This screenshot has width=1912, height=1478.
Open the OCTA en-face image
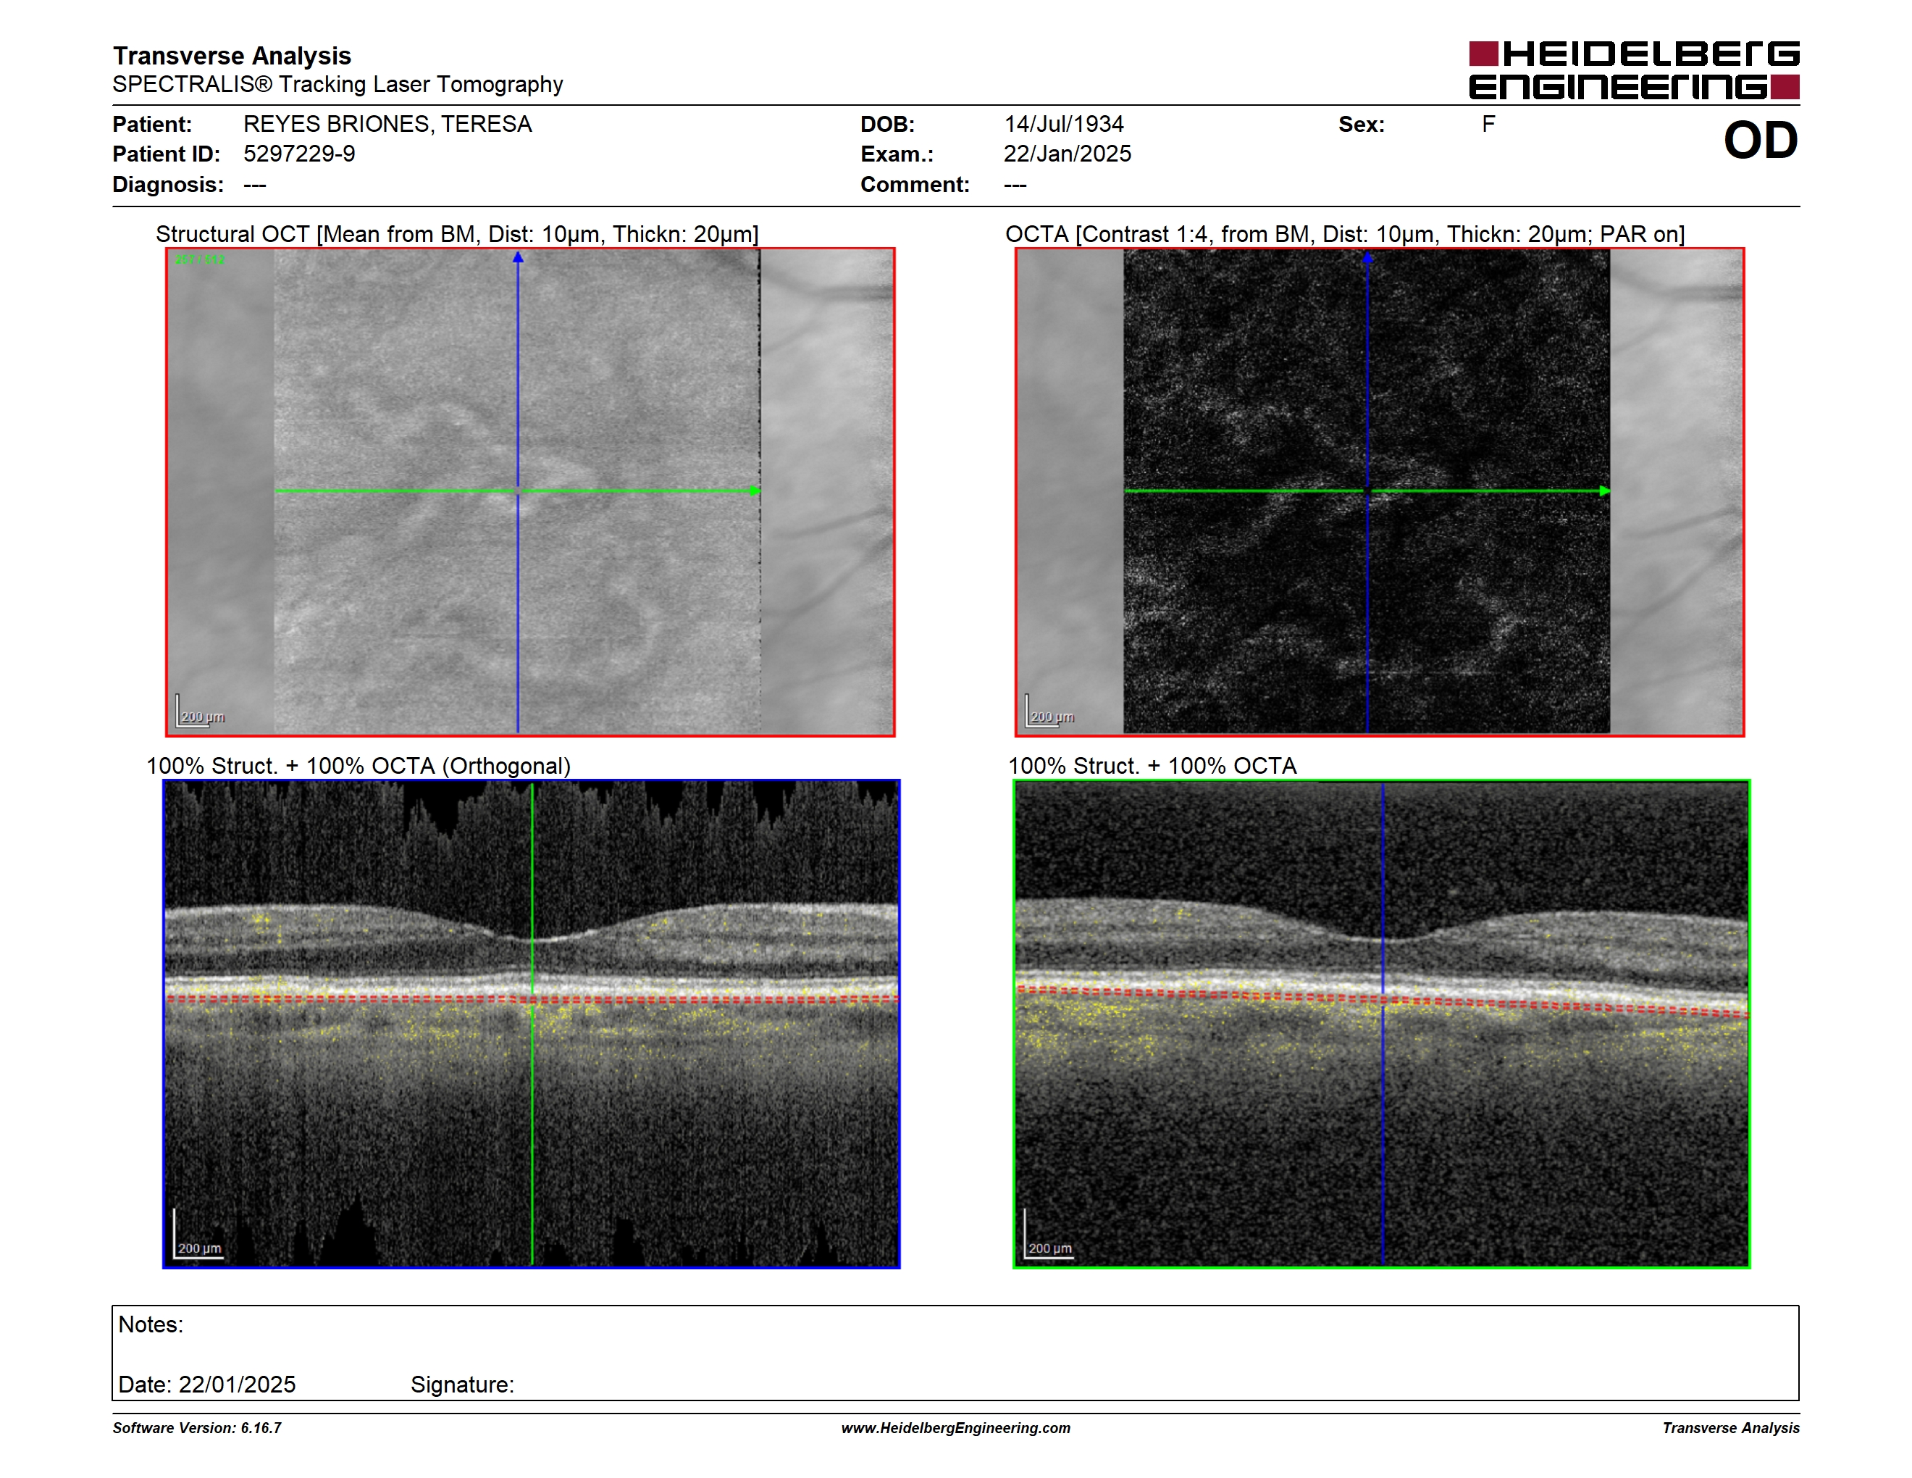coord(1380,492)
